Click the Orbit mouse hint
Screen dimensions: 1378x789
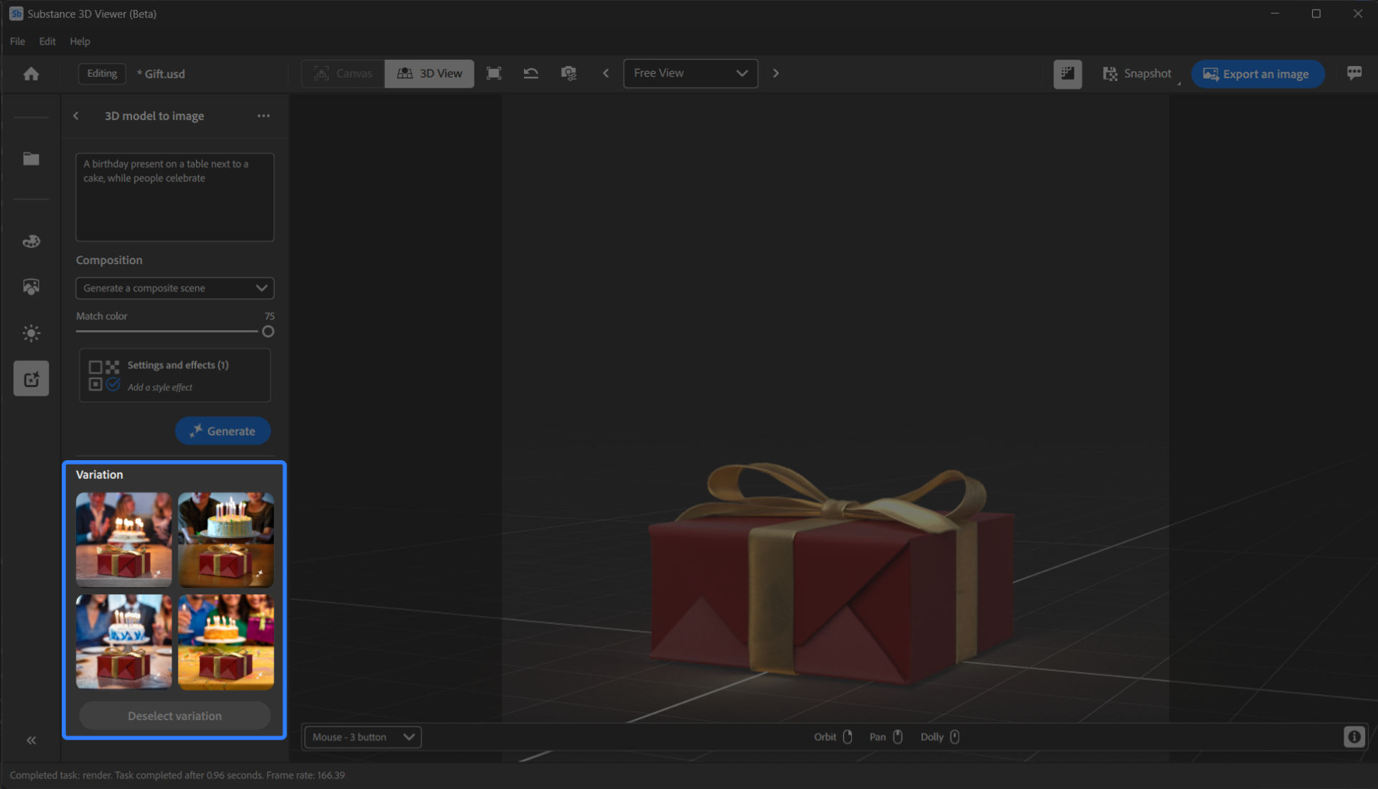[x=833, y=737]
